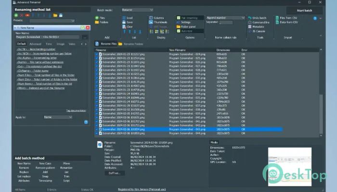Switch to the Rename Folders tab
The height and width of the screenshot is (192, 337).
click(x=130, y=44)
